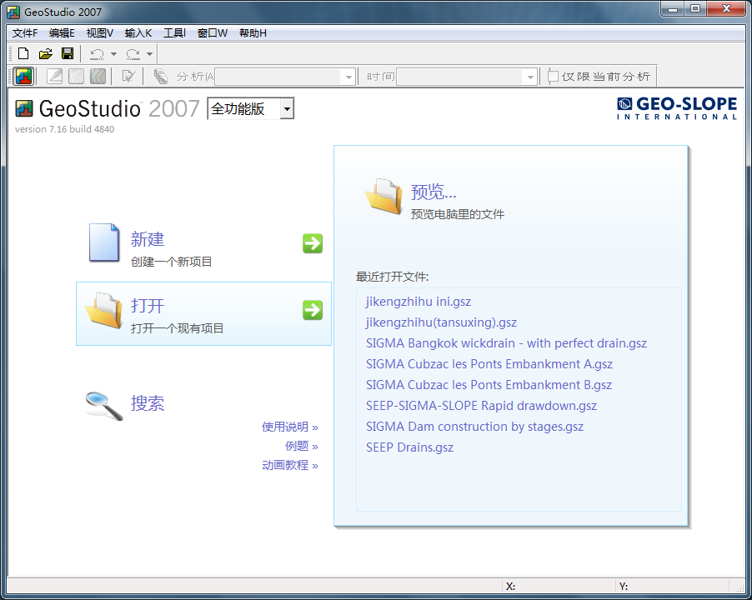The image size is (752, 600).
Task: Open the 使用说明 link
Action: pyautogui.click(x=289, y=427)
